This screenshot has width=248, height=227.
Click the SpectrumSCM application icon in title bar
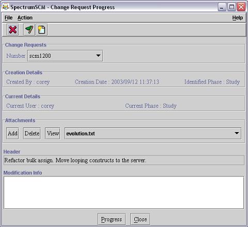pos(6,7)
